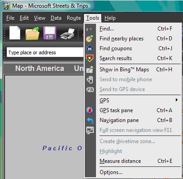Click the North America map link
183x179 pixels.
click(39, 68)
